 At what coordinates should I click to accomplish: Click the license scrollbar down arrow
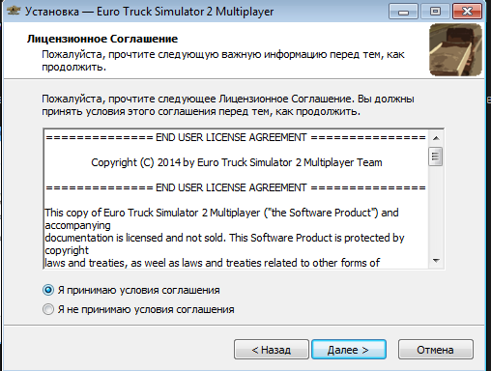[436, 260]
